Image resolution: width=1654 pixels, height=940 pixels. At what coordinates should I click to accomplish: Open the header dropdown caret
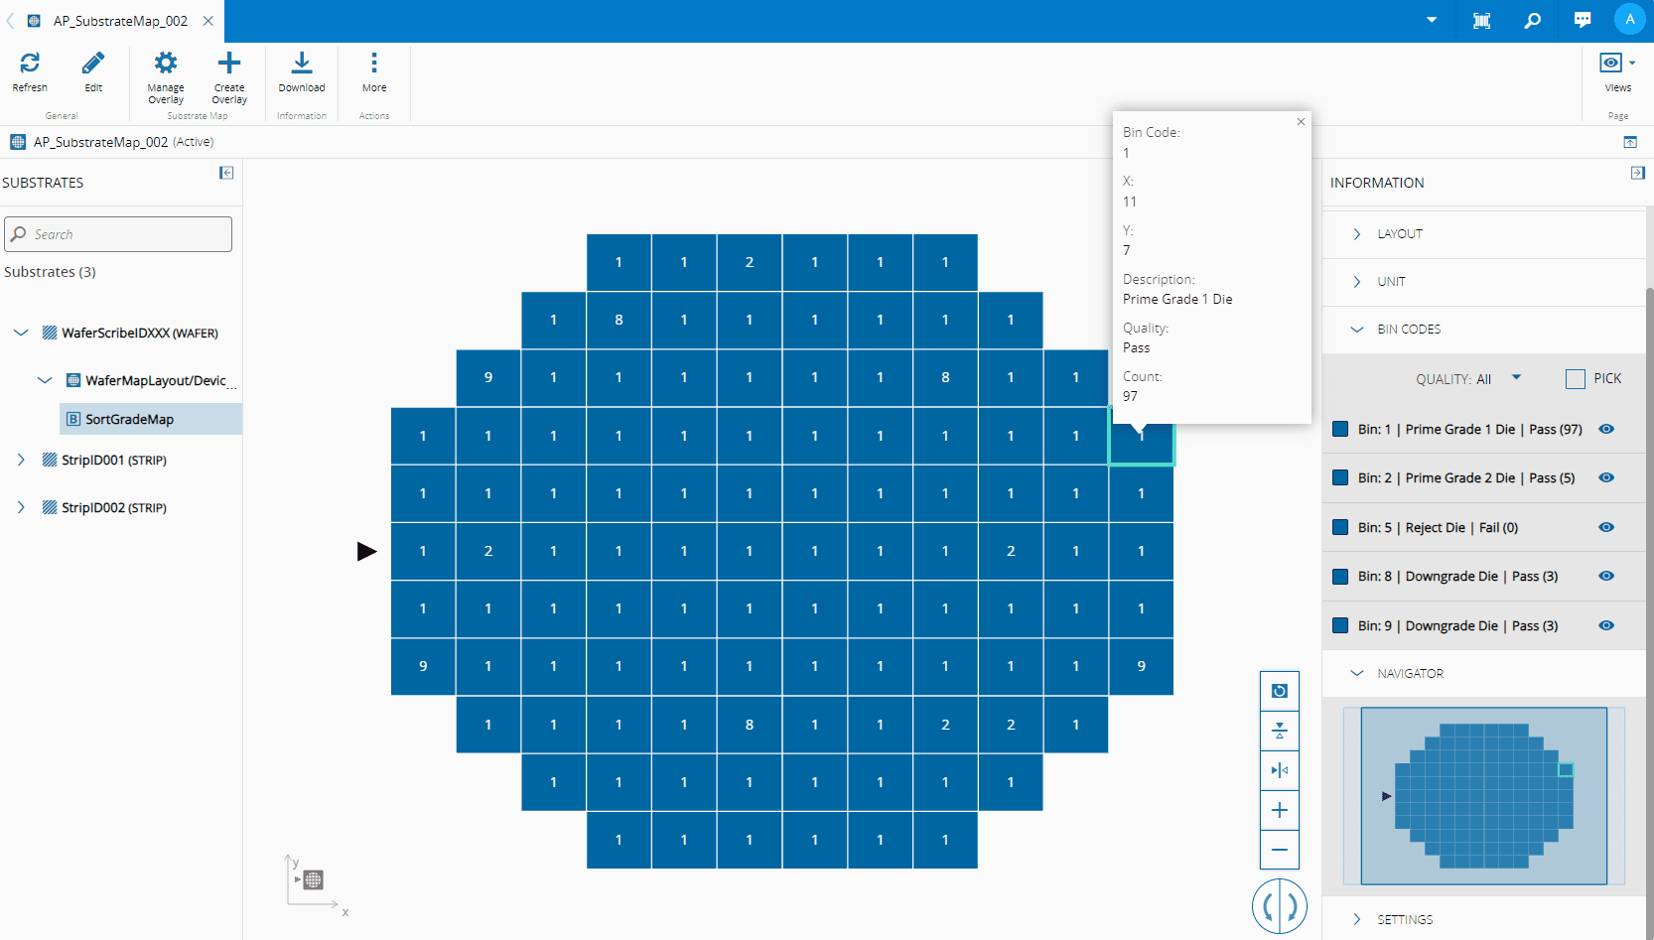(1432, 20)
